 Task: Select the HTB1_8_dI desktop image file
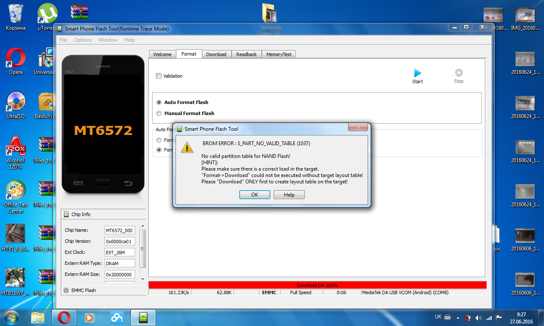click(x=15, y=238)
